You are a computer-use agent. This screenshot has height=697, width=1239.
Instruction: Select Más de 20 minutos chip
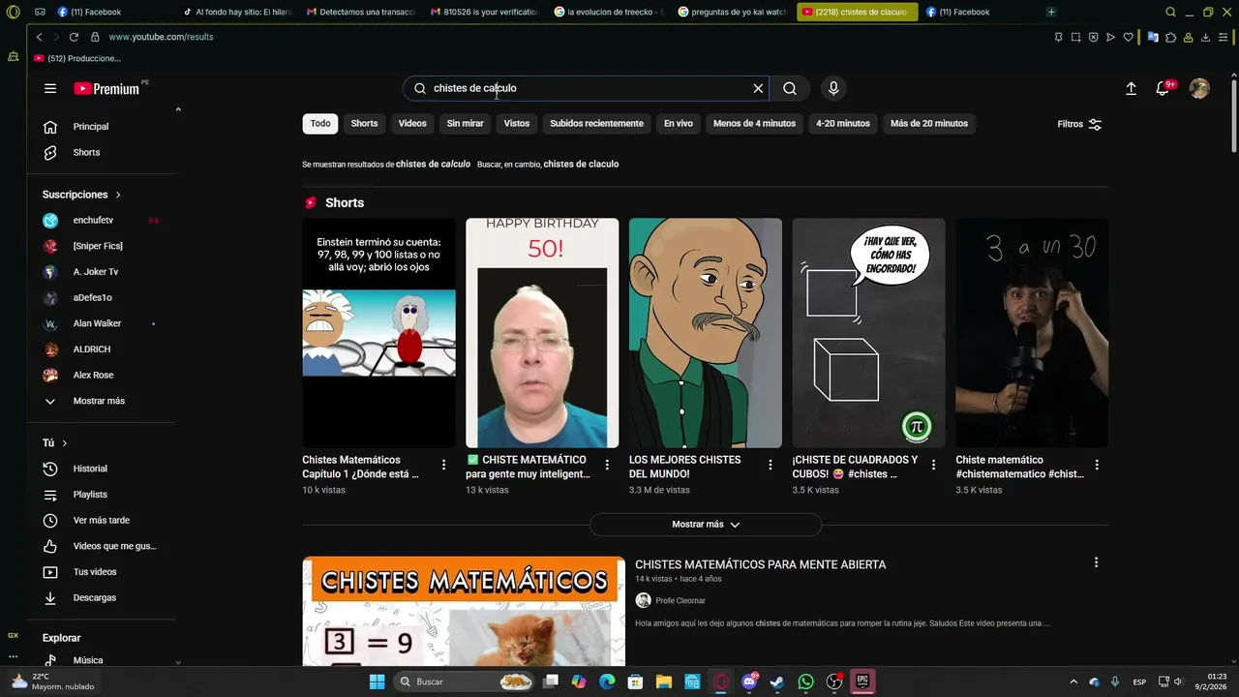[x=929, y=124]
